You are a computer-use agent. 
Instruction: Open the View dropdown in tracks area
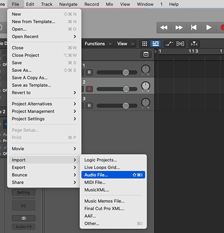click(x=125, y=44)
